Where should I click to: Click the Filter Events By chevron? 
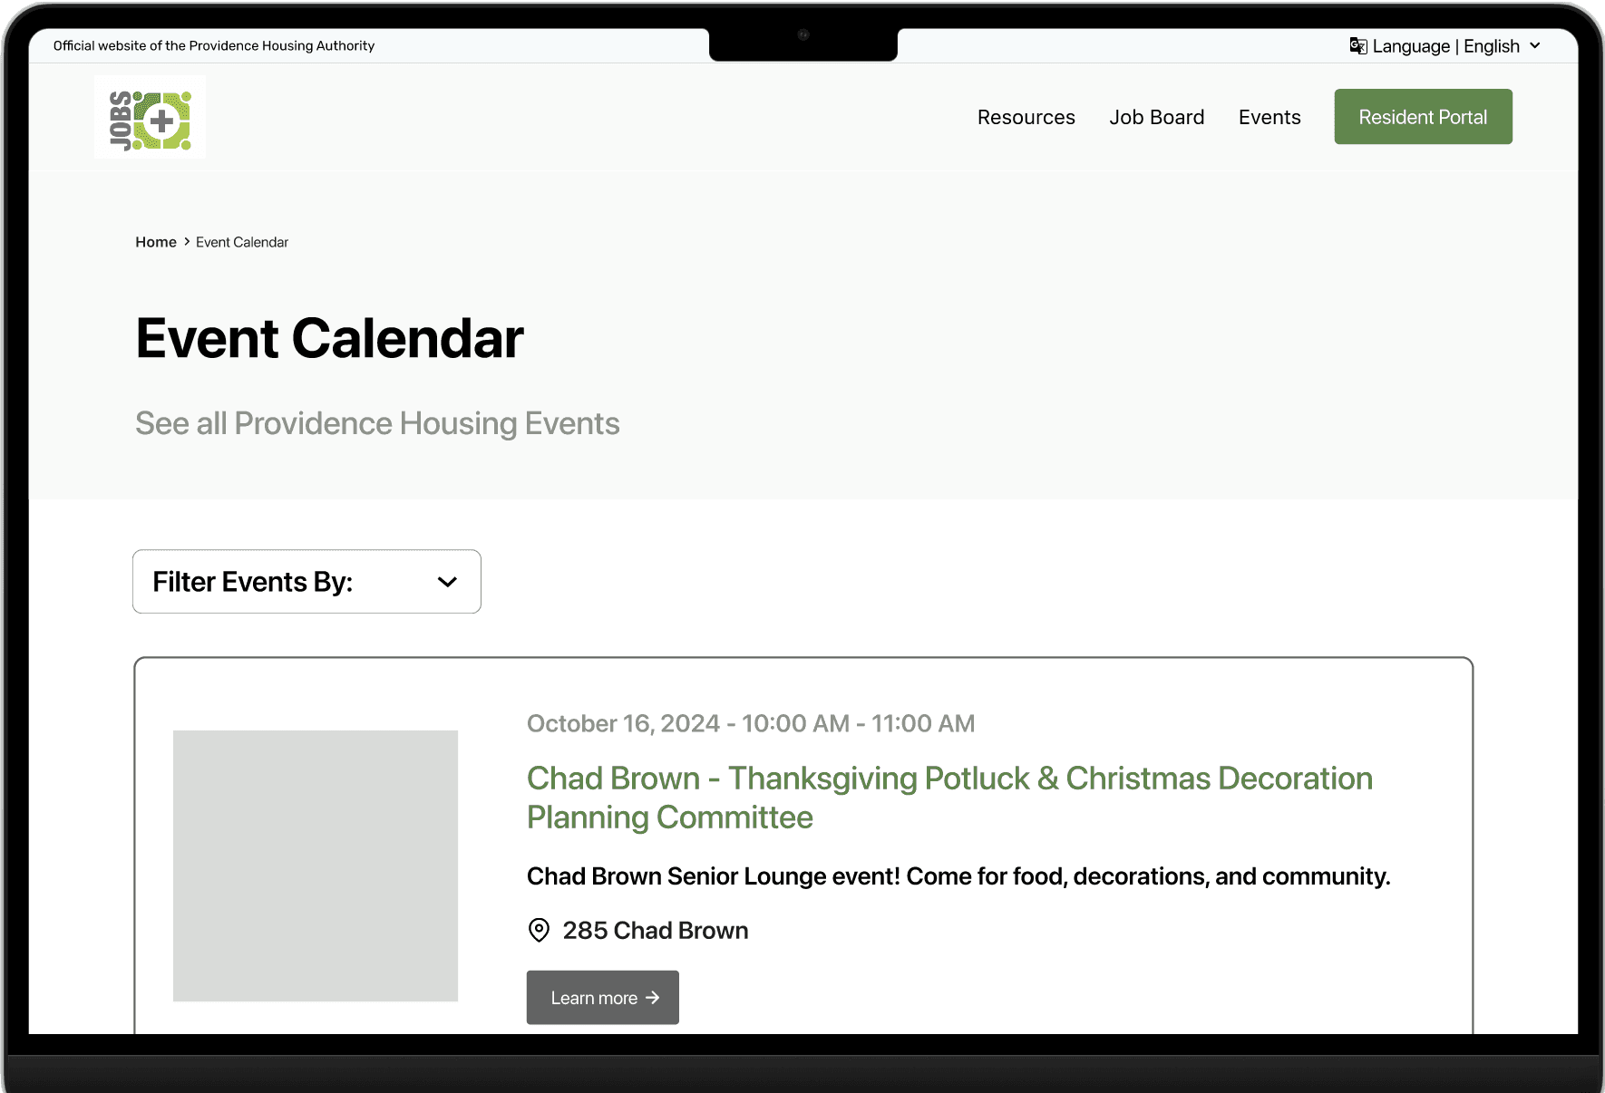click(x=447, y=582)
